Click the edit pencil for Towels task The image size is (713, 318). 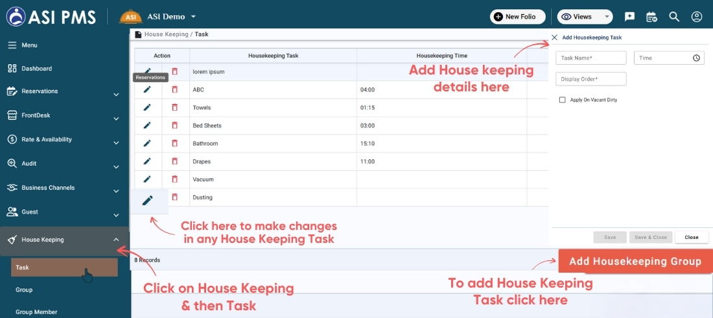(147, 108)
